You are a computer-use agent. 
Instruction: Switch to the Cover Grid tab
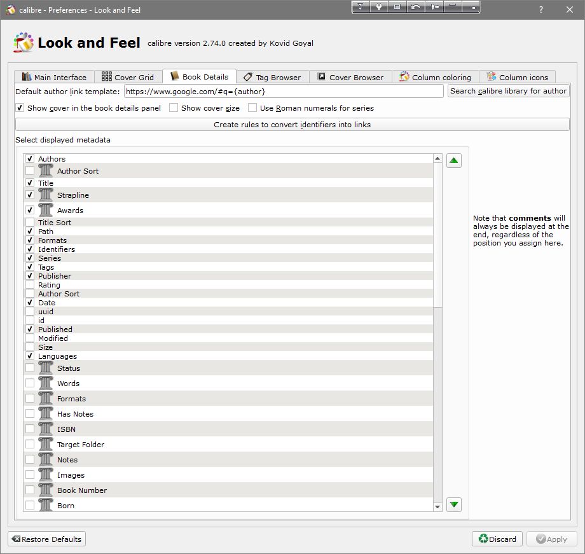pyautogui.click(x=128, y=77)
